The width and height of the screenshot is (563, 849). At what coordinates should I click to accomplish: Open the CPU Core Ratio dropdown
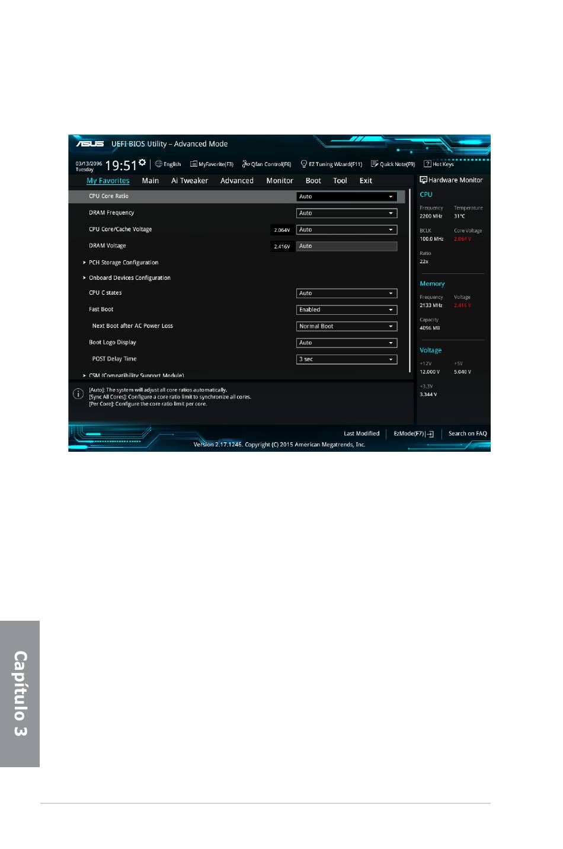pyautogui.click(x=347, y=197)
